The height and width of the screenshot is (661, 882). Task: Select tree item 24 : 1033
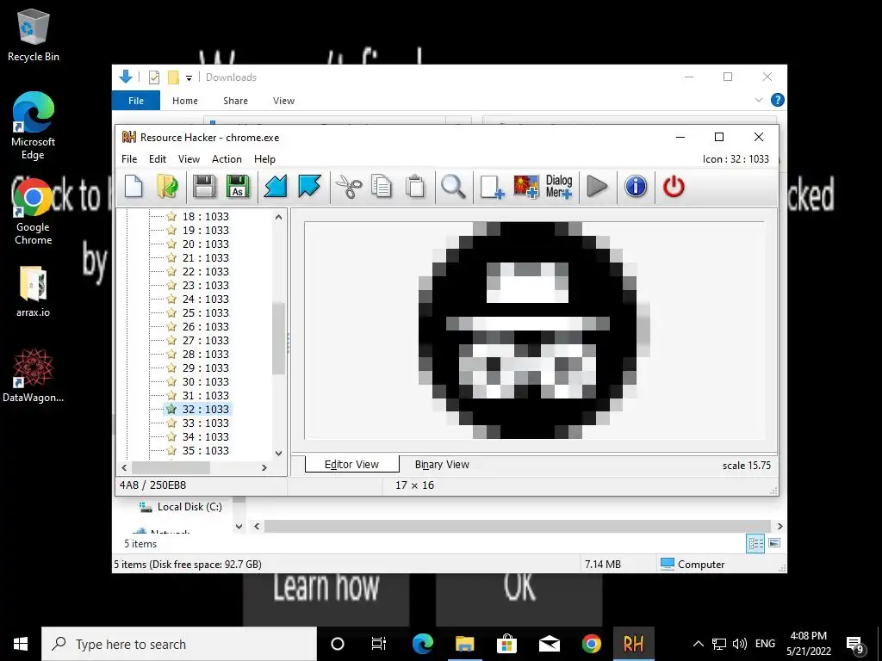click(205, 299)
